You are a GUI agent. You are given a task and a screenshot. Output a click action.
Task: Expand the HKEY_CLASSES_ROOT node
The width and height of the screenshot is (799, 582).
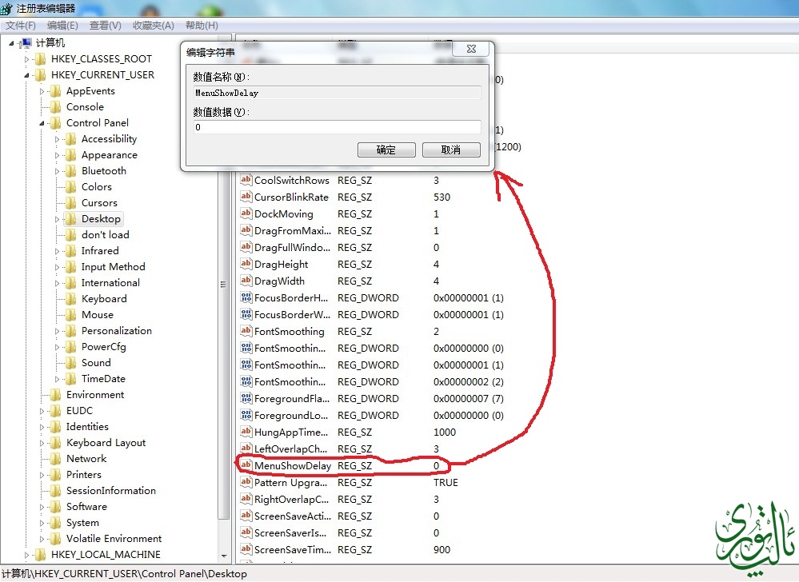pos(26,59)
